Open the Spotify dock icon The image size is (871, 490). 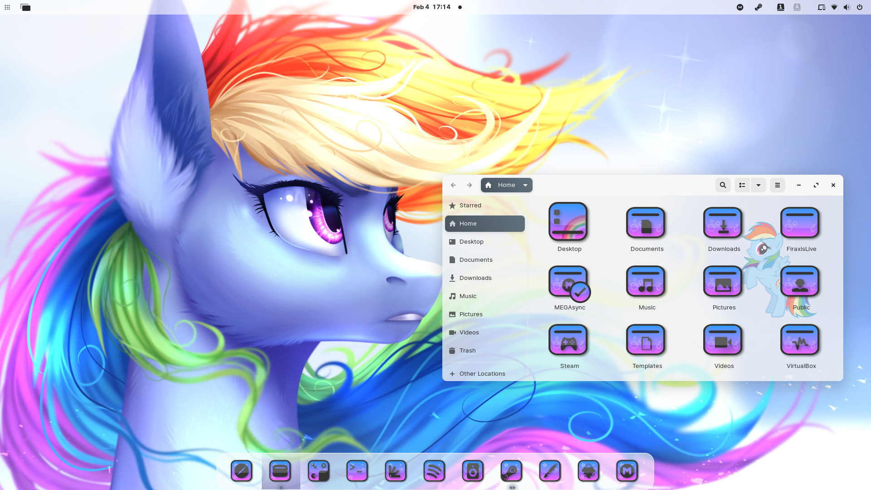click(x=434, y=471)
